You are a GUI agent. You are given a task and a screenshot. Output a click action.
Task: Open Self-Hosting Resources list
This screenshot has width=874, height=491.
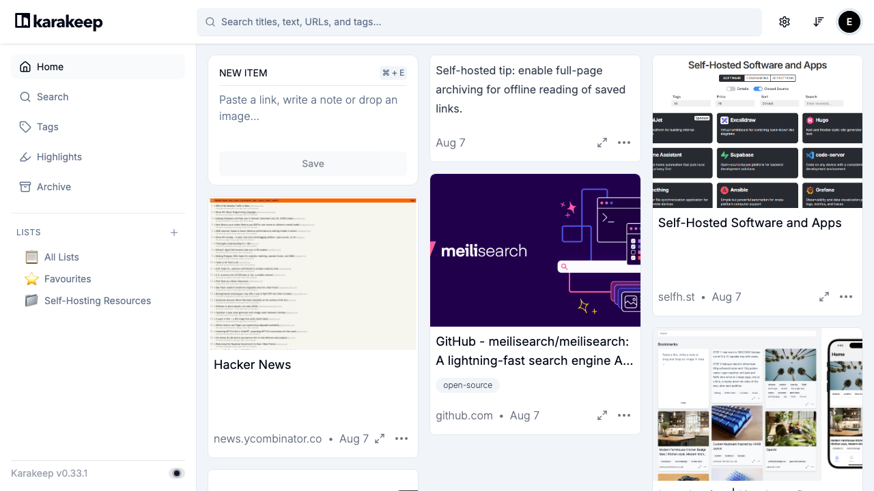point(98,301)
